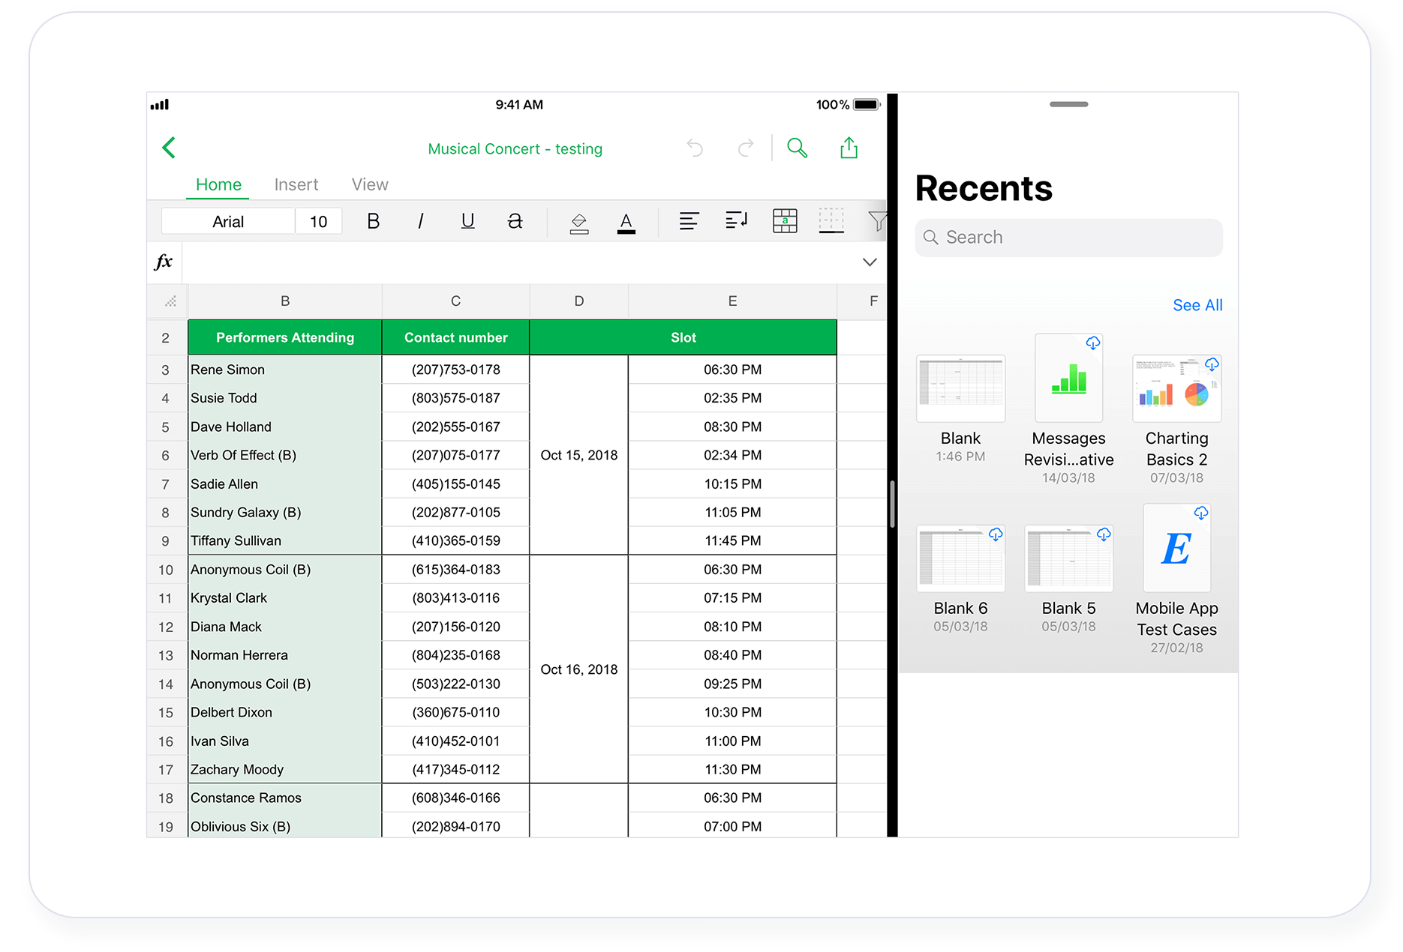Apply bold formatting to selection

pos(372,221)
